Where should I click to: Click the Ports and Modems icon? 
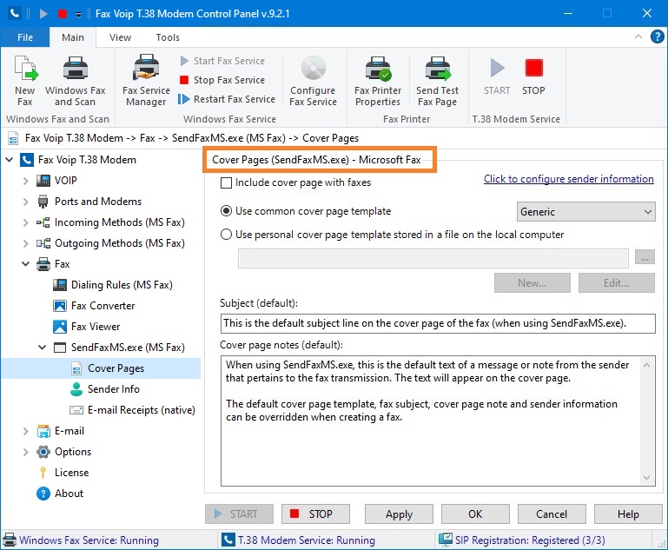[x=43, y=202]
